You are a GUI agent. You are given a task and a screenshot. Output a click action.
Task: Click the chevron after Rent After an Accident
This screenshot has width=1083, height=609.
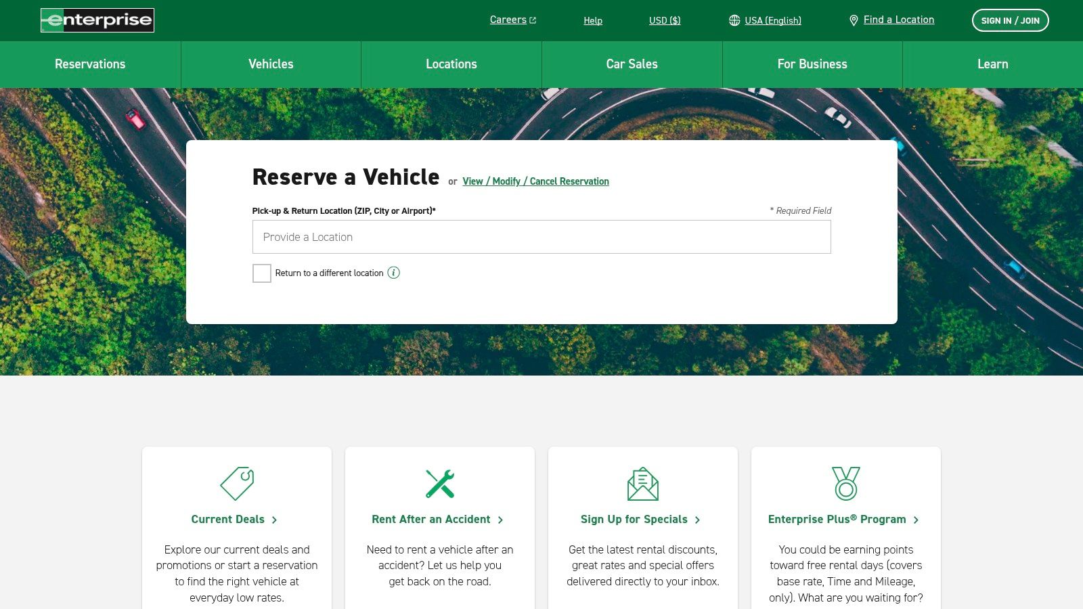(x=500, y=520)
